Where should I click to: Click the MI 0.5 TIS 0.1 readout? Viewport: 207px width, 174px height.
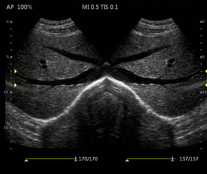[x=100, y=7]
